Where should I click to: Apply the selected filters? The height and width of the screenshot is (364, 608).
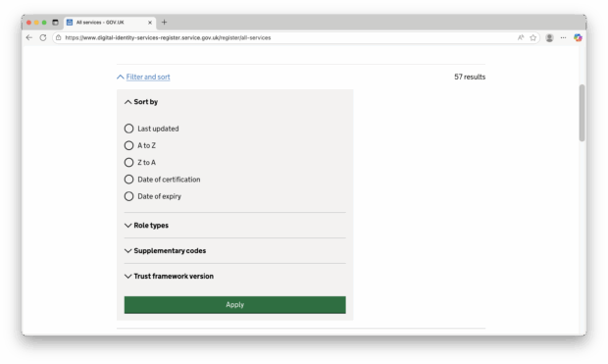click(235, 305)
